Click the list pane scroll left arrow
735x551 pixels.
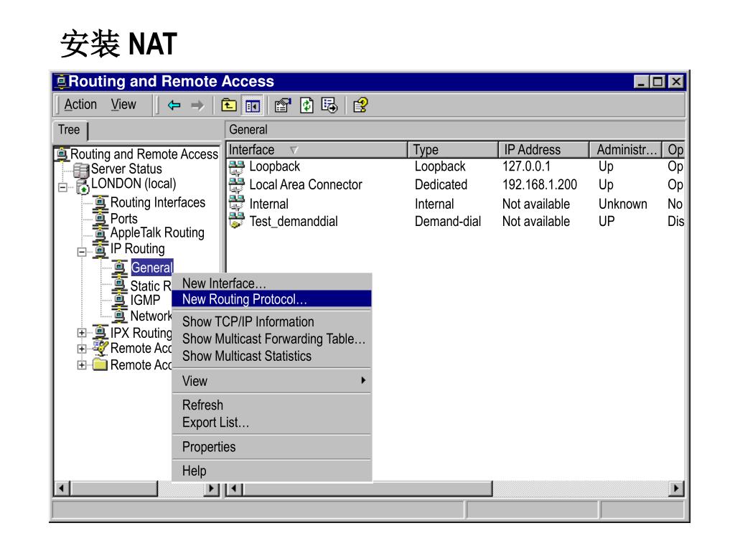[234, 489]
